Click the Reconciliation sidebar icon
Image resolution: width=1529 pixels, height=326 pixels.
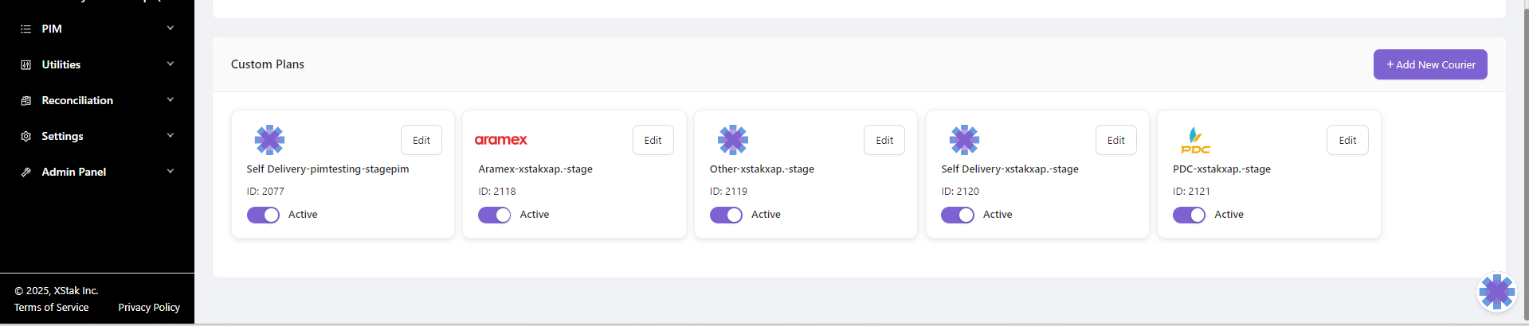[25, 100]
